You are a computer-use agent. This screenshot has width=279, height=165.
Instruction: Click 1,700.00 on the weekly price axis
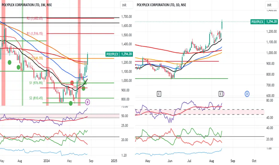[127, 16]
